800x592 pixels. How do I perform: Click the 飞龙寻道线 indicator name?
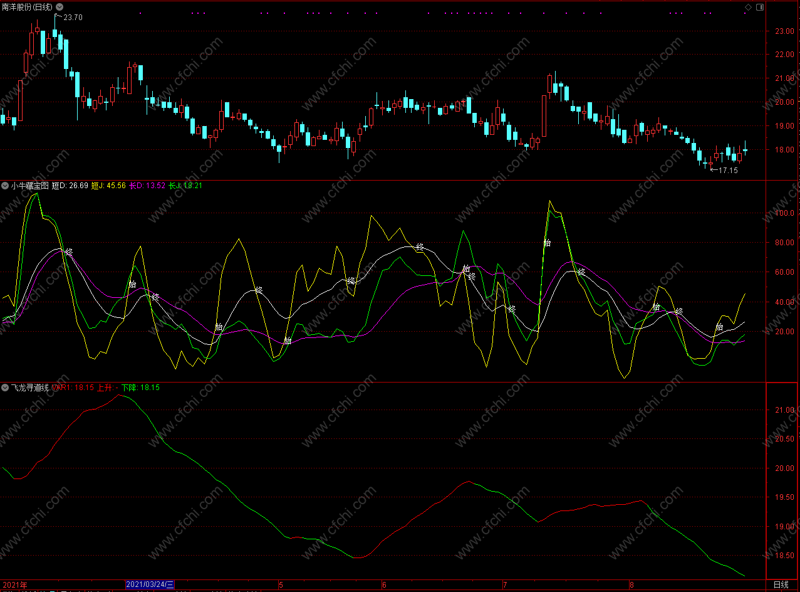[29, 388]
